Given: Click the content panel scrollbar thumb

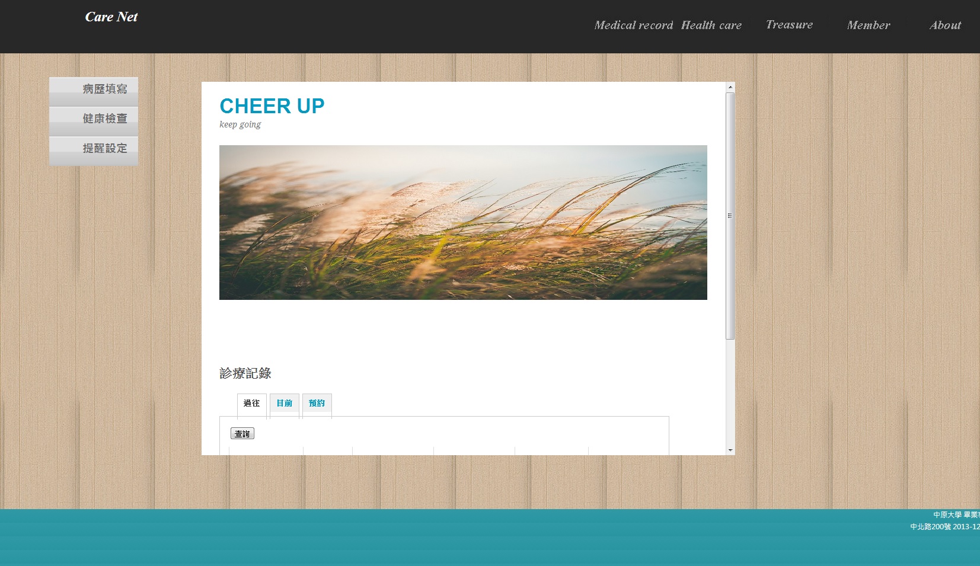Looking at the screenshot, I should point(730,216).
